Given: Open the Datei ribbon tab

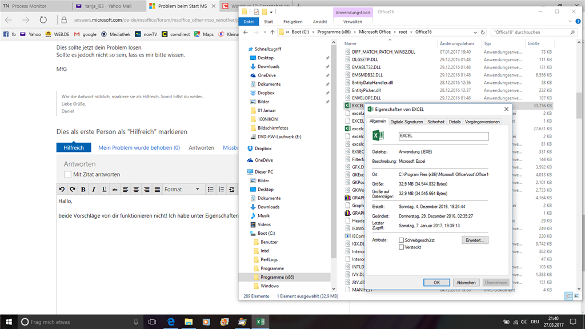Looking at the screenshot, I should pos(249,22).
